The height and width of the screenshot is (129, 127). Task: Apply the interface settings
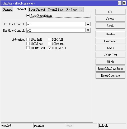[x=110, y=26]
